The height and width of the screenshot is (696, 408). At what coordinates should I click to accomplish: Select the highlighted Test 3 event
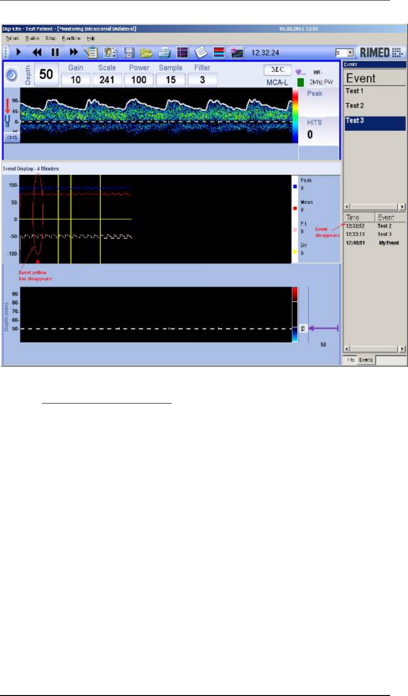(x=375, y=122)
